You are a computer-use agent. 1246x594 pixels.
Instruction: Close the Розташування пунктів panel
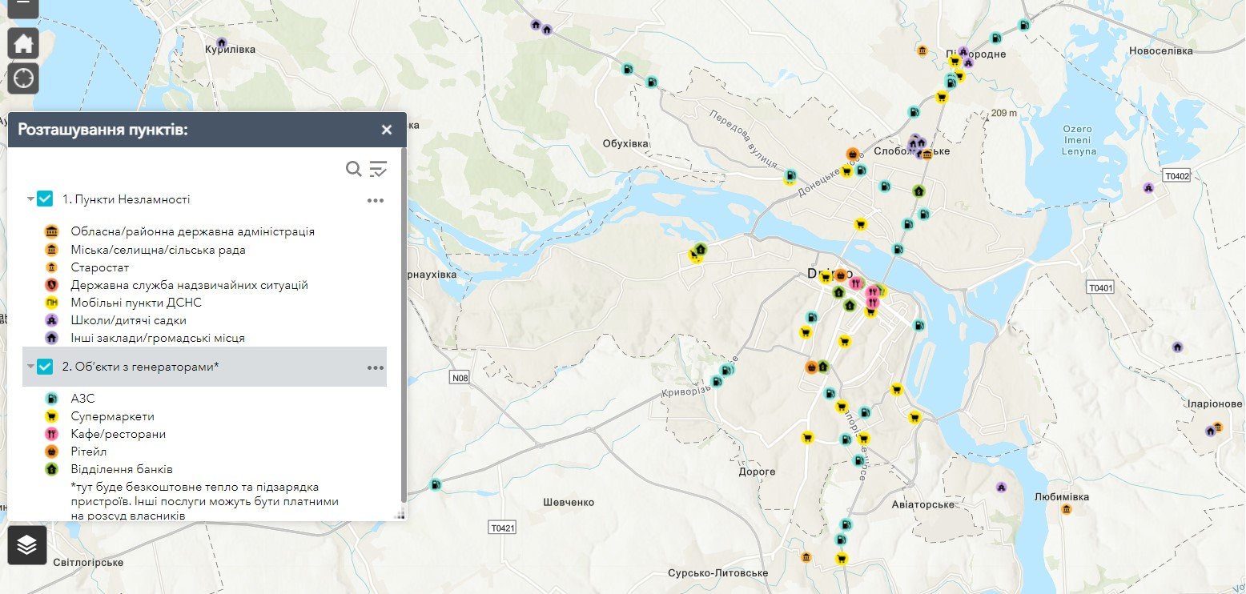[387, 130]
